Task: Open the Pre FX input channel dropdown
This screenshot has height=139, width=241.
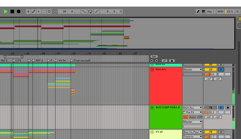Action: [x=192, y=112]
